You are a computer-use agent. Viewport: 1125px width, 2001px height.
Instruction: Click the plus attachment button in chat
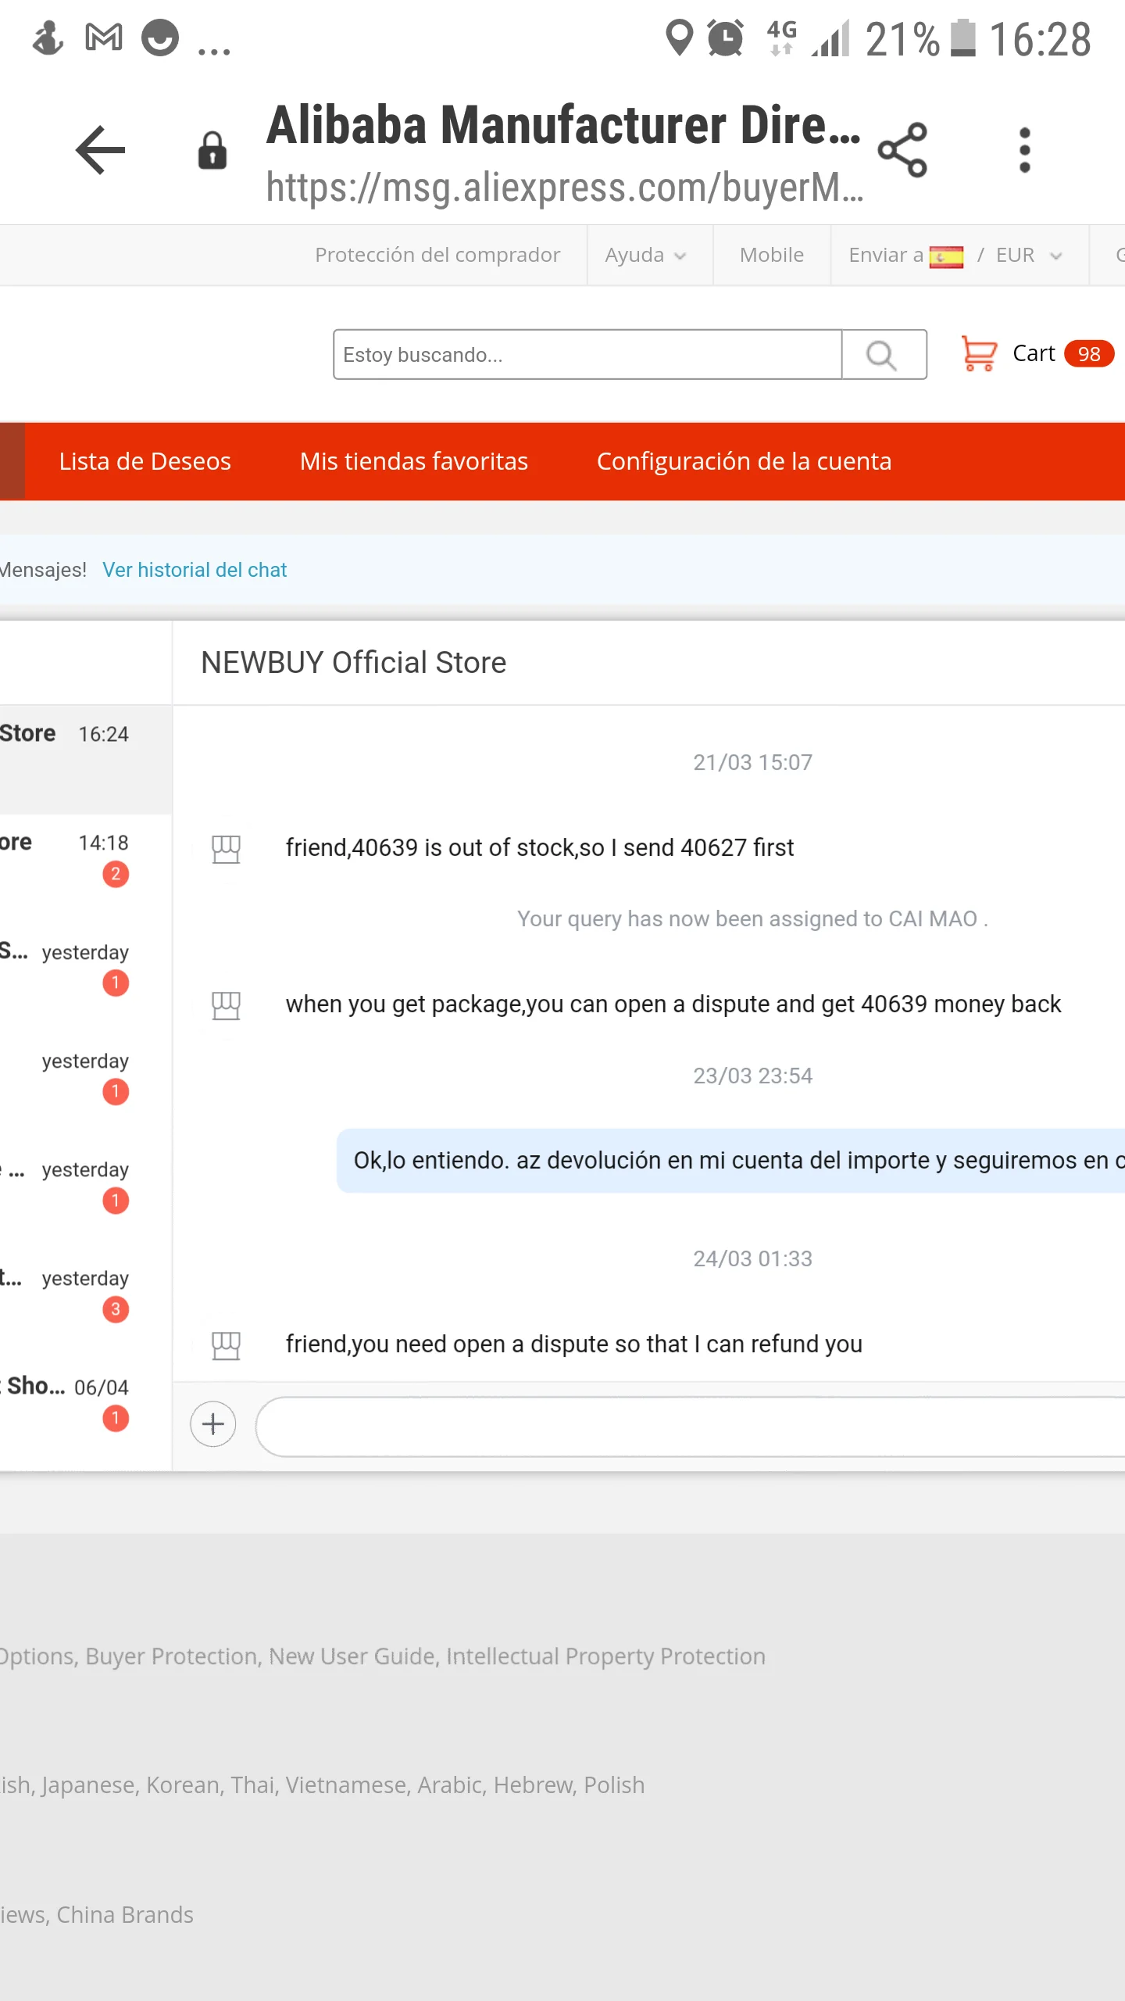tap(212, 1423)
